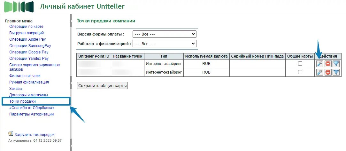Screen dimensions: 346x151
Task: Open Операции Yandex Pay menu item
Action: [29, 59]
